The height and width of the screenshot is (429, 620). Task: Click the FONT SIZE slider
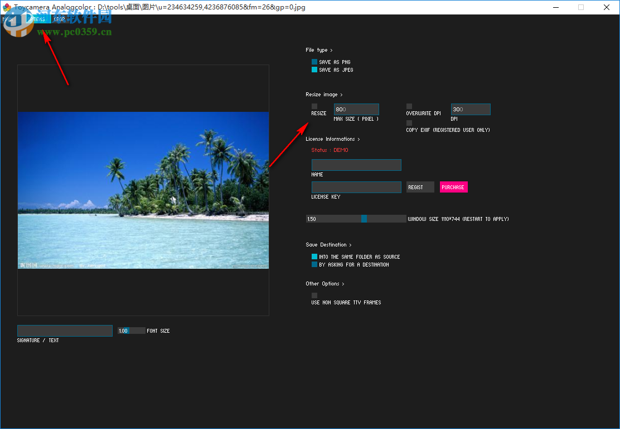tap(132, 331)
